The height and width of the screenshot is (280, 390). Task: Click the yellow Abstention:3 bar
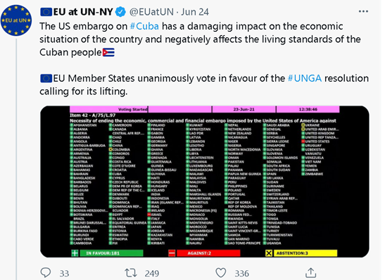tap(306, 253)
